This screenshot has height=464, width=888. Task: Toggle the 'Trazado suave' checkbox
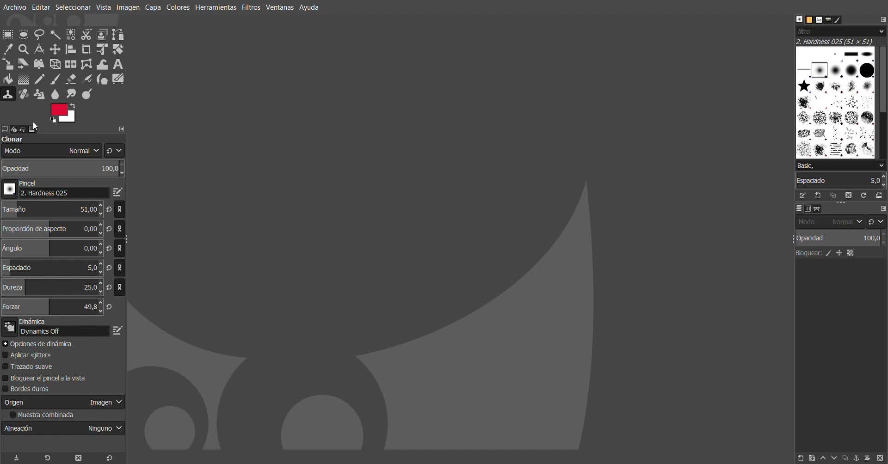[x=6, y=366]
